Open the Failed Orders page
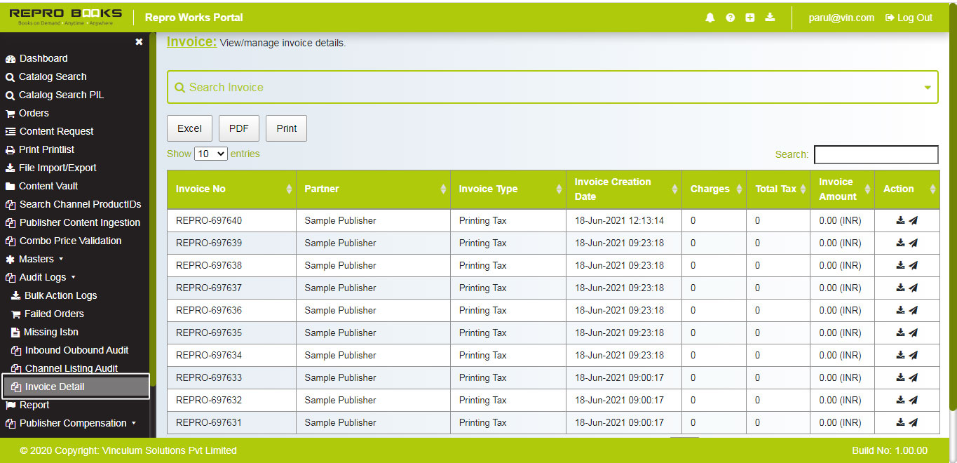Screen dimensions: 957x463 click(x=55, y=314)
